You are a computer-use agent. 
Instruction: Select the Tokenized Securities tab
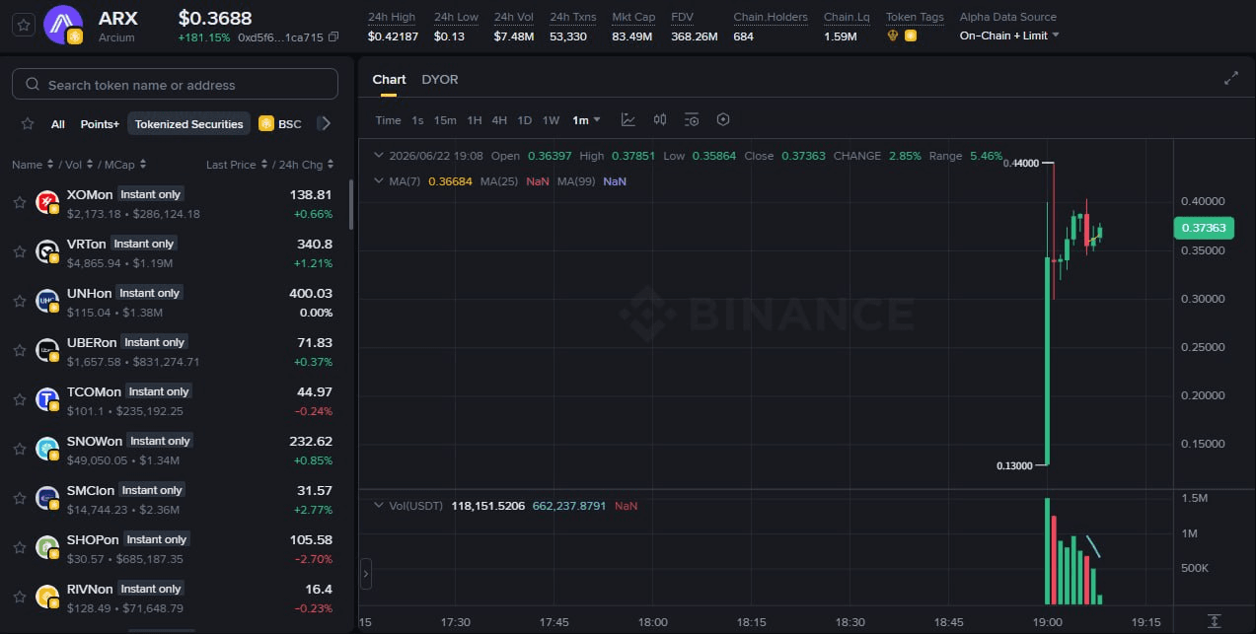(x=188, y=124)
